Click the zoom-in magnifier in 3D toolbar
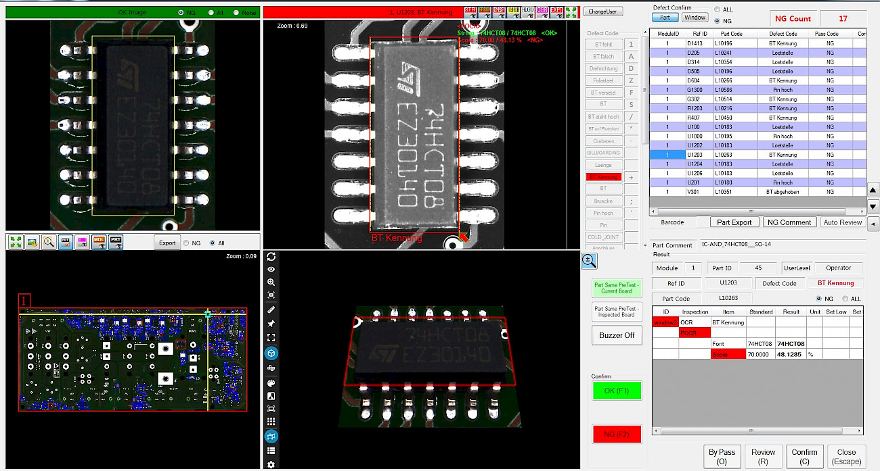The width and height of the screenshot is (880, 471). click(x=271, y=282)
